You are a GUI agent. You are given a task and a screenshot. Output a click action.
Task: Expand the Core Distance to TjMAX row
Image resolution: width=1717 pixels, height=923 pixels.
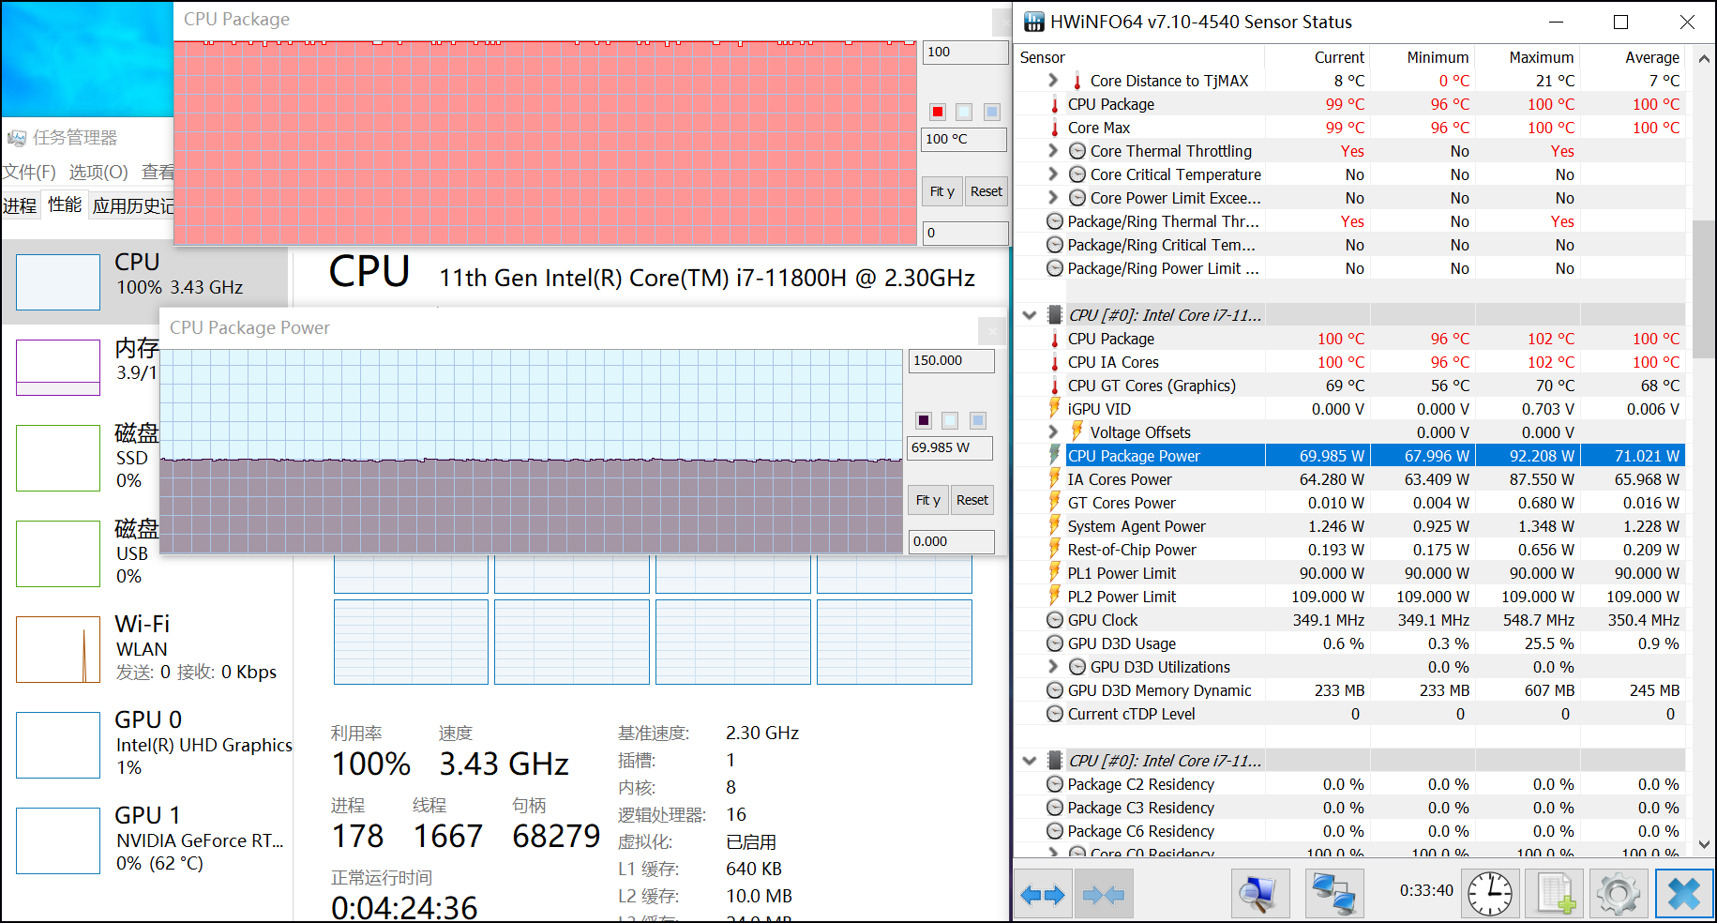click(1053, 81)
